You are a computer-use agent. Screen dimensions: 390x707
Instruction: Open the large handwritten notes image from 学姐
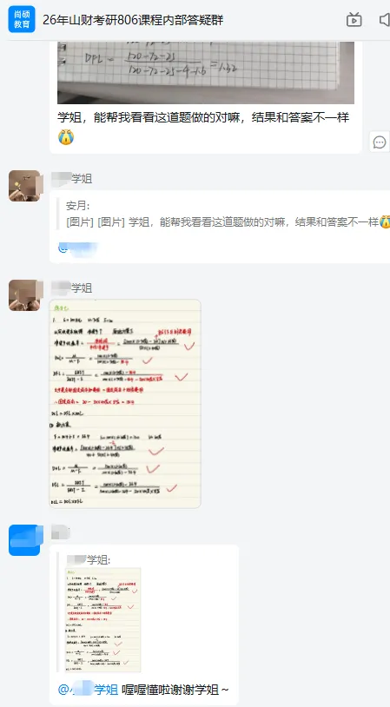pyautogui.click(x=125, y=404)
